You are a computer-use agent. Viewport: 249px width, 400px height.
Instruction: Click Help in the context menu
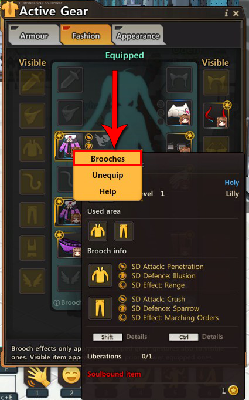tap(108, 191)
